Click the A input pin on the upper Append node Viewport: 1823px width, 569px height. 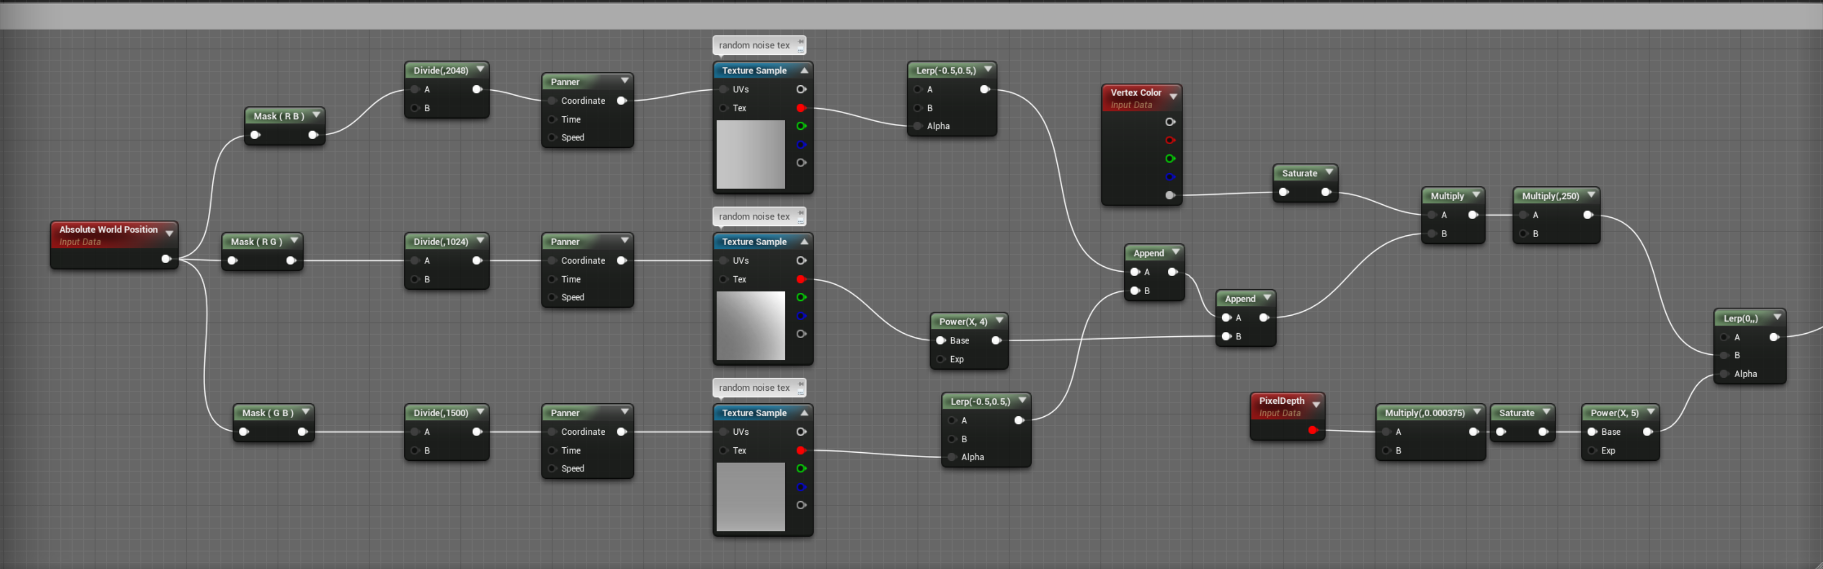(1136, 271)
